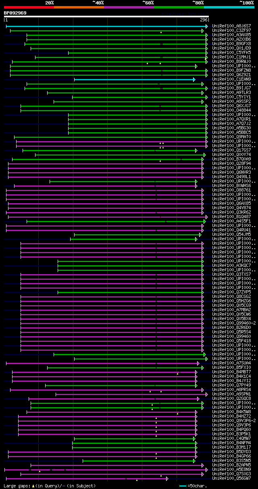This screenshot has width=258, height=489.
Task: Open hit UniRef100_Q6Z921
Action: (x=231, y=75)
